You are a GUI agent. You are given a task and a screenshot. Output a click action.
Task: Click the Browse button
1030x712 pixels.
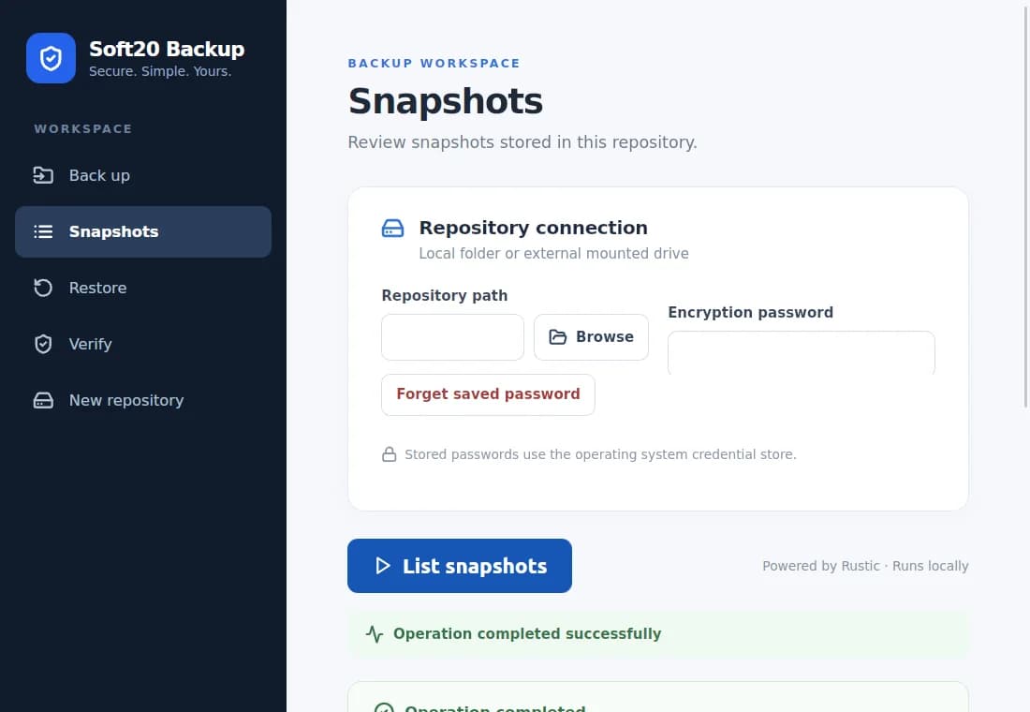point(591,337)
